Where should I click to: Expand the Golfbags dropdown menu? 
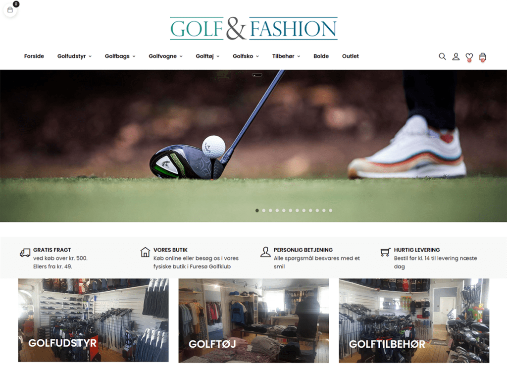[x=120, y=56]
